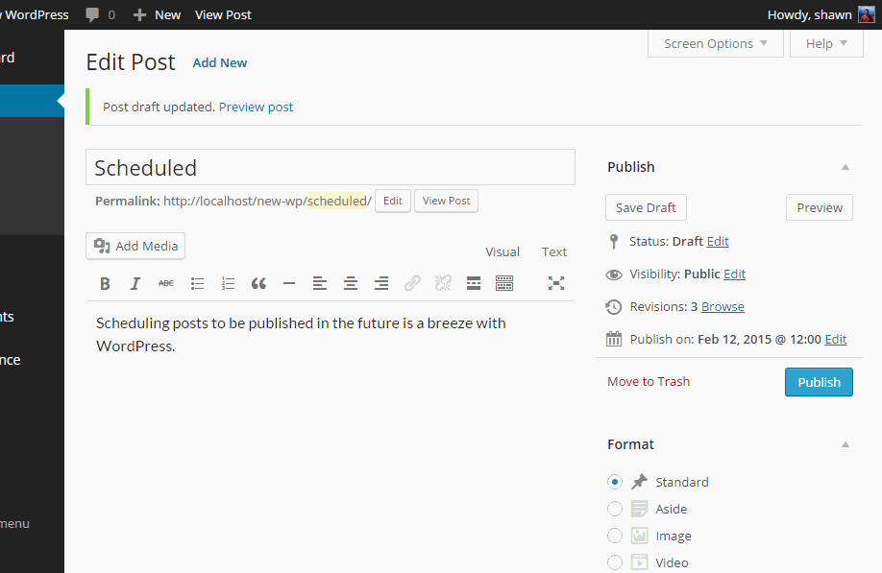Screen dimensions: 882x573
Task: Align text right
Action: 381,284
